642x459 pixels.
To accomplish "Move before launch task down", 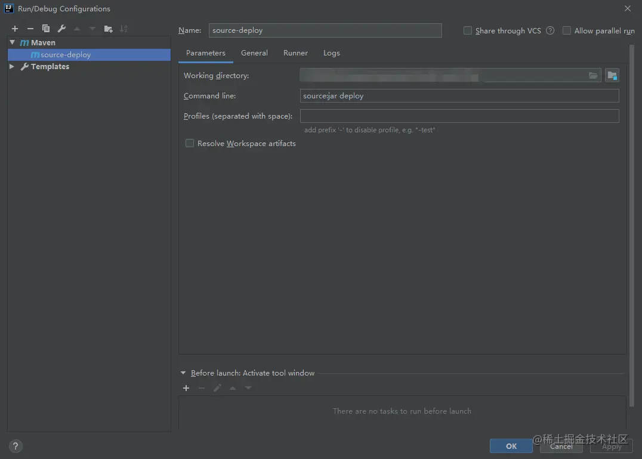I will point(248,388).
